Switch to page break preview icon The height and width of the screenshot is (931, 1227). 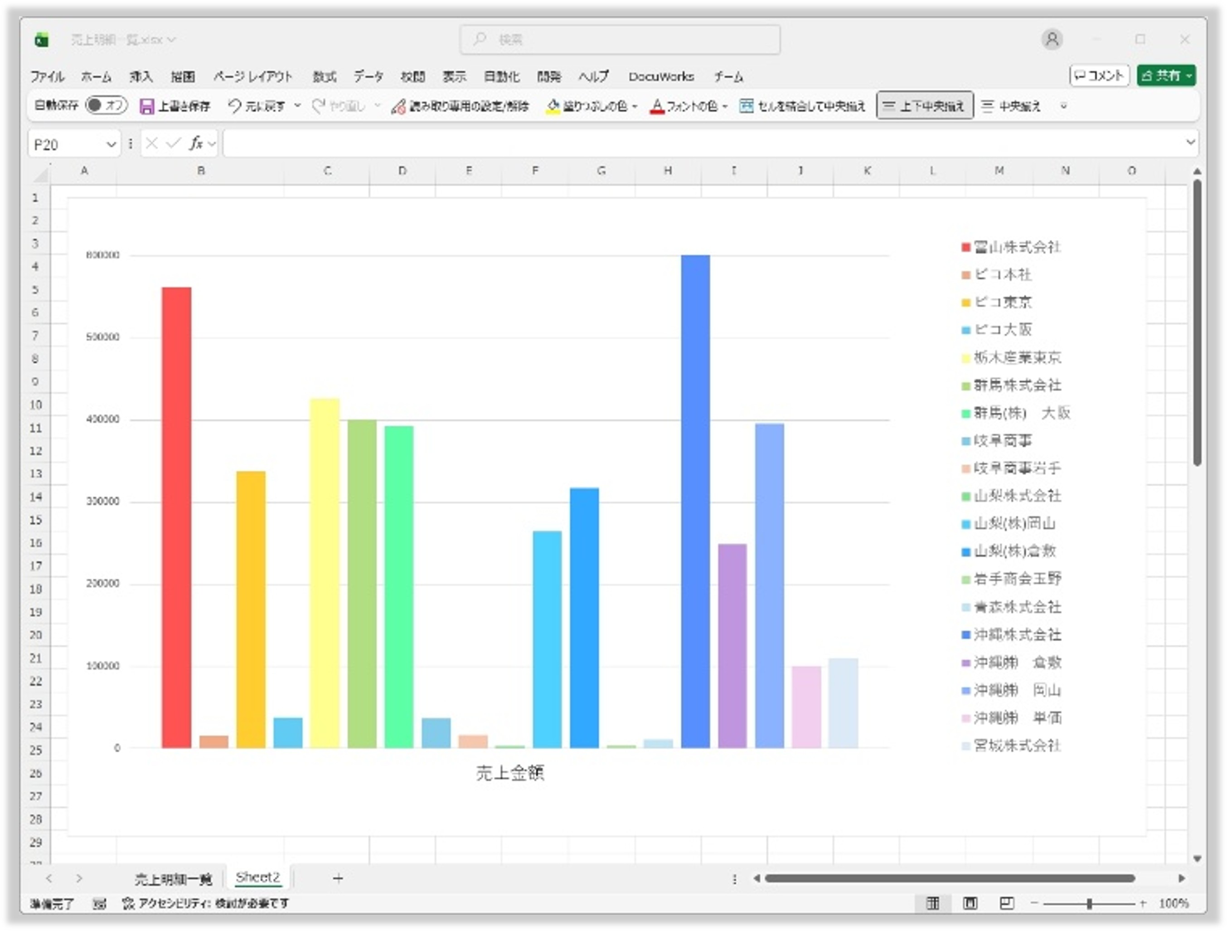[1007, 903]
